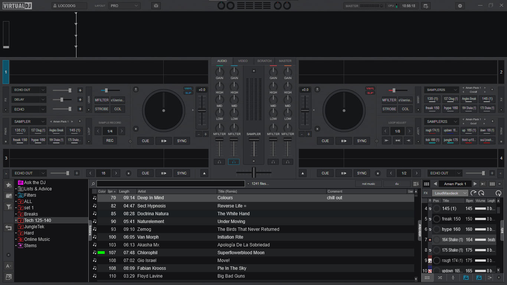Open the clock settings icon next to time
The height and width of the screenshot is (285, 507).
pos(426,6)
